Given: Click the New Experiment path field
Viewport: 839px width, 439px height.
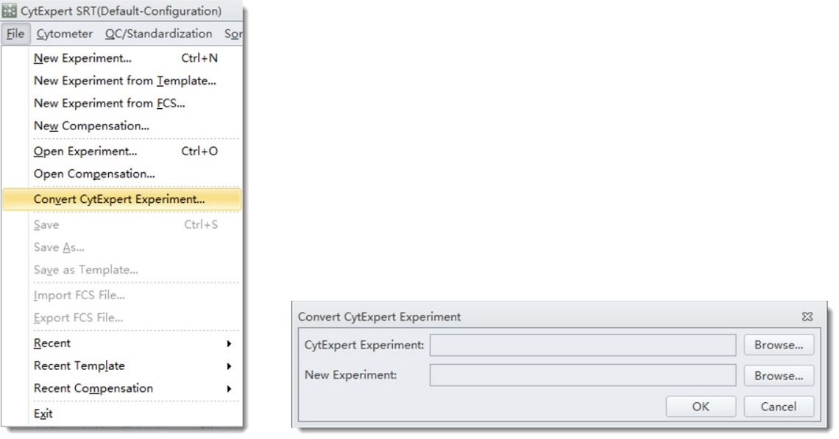Looking at the screenshot, I should coord(583,375).
